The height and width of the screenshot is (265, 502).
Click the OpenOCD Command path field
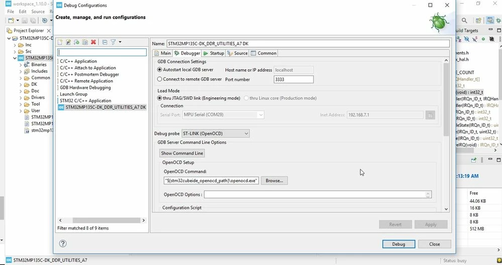211,181
